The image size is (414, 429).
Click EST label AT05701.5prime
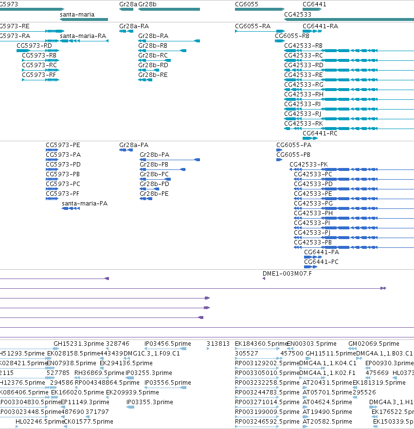327,392
